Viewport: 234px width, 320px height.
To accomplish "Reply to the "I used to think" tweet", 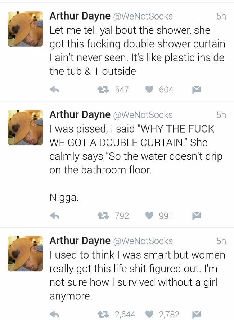I will (x=54, y=314).
